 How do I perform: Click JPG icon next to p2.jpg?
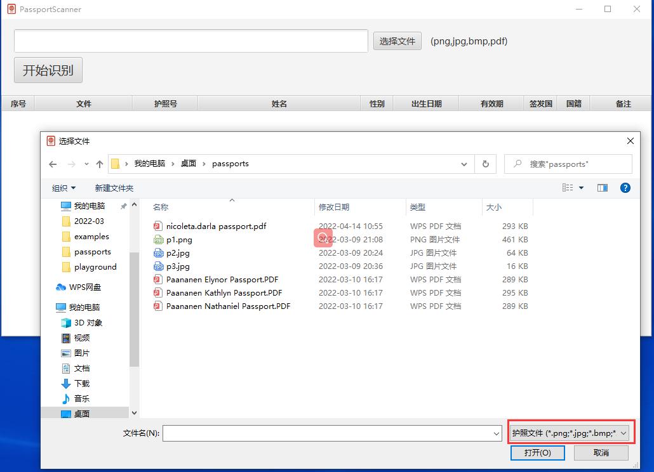click(x=158, y=253)
